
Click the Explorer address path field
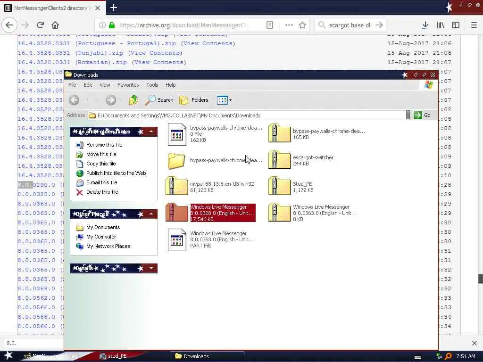pyautogui.click(x=246, y=115)
